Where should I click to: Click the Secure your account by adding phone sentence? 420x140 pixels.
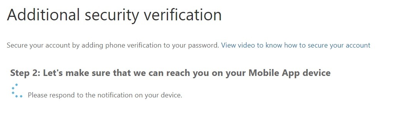(x=113, y=45)
